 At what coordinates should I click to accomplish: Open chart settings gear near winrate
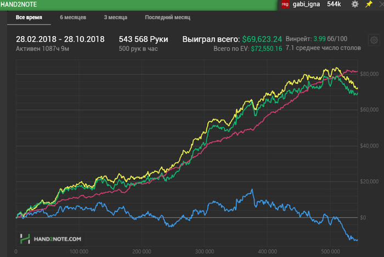(x=374, y=40)
